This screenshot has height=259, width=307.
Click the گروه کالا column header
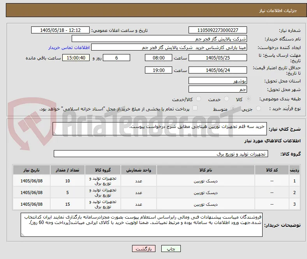pyautogui.click(x=103, y=170)
